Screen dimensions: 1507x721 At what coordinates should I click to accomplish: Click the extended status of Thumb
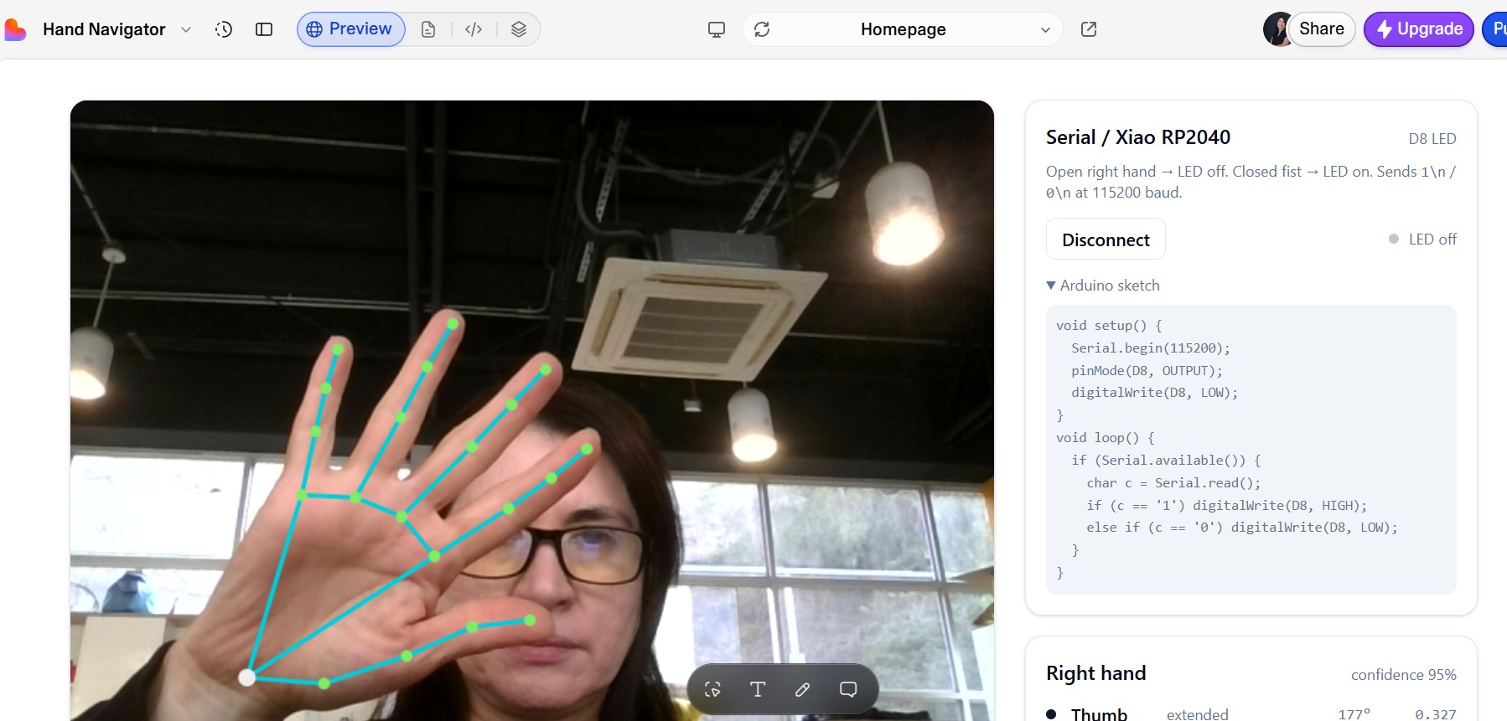coord(1197,714)
